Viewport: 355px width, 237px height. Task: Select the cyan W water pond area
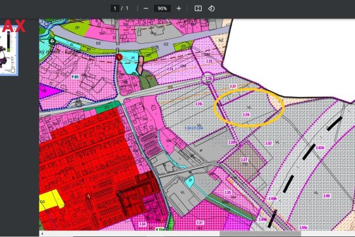click(130, 65)
